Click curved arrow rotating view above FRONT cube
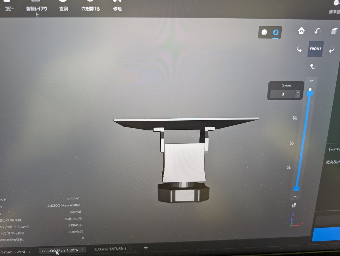The height and width of the screenshot is (256, 340). click(317, 31)
